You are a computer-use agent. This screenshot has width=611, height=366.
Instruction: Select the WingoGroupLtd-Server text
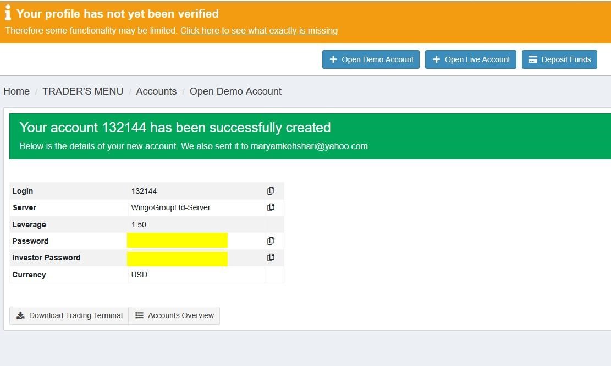point(170,207)
